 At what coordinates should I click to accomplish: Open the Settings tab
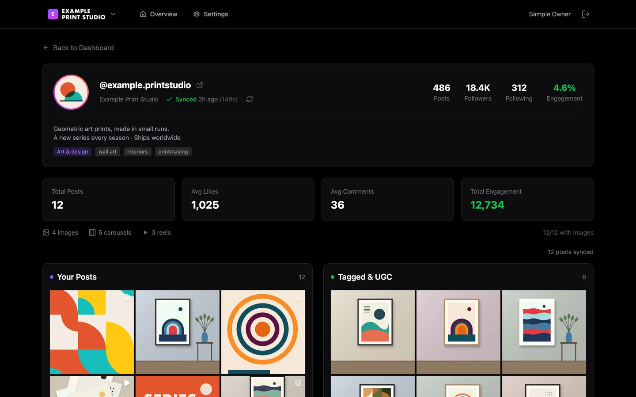tap(211, 14)
